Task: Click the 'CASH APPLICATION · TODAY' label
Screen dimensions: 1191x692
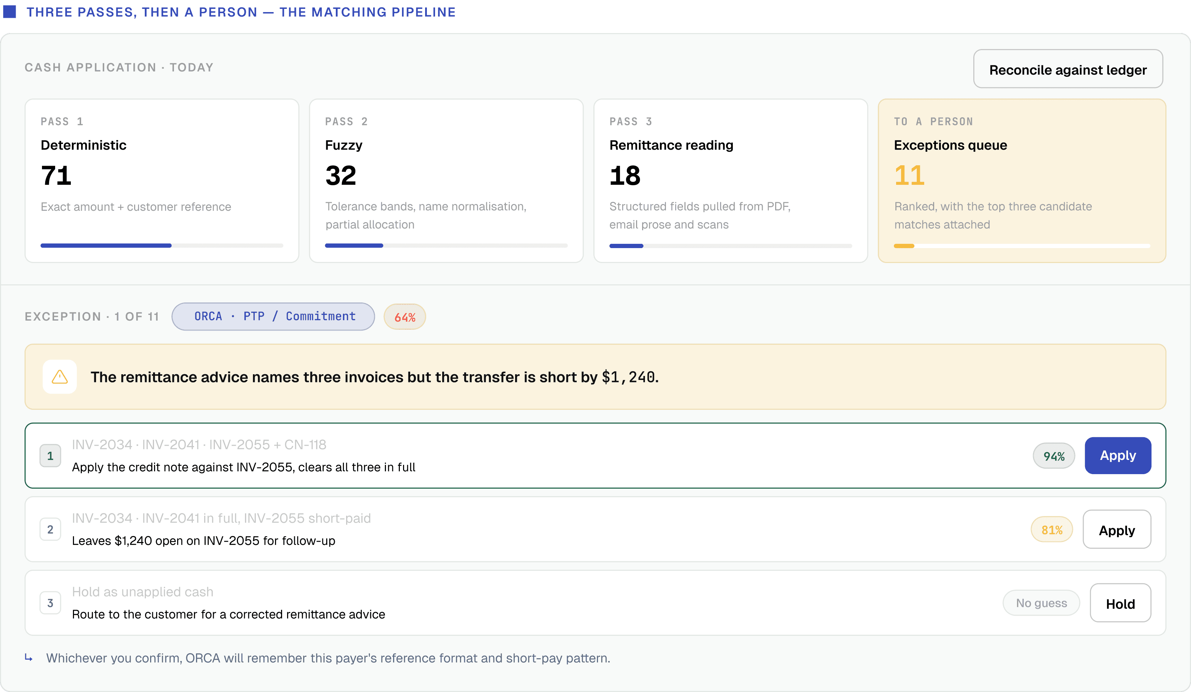Action: [x=119, y=68]
